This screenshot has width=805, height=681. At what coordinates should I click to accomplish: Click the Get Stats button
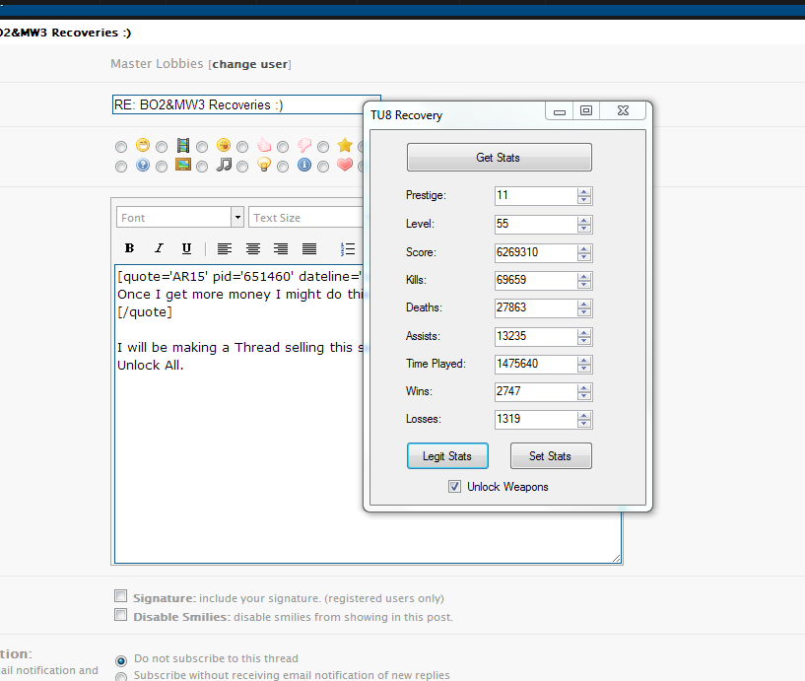499,157
